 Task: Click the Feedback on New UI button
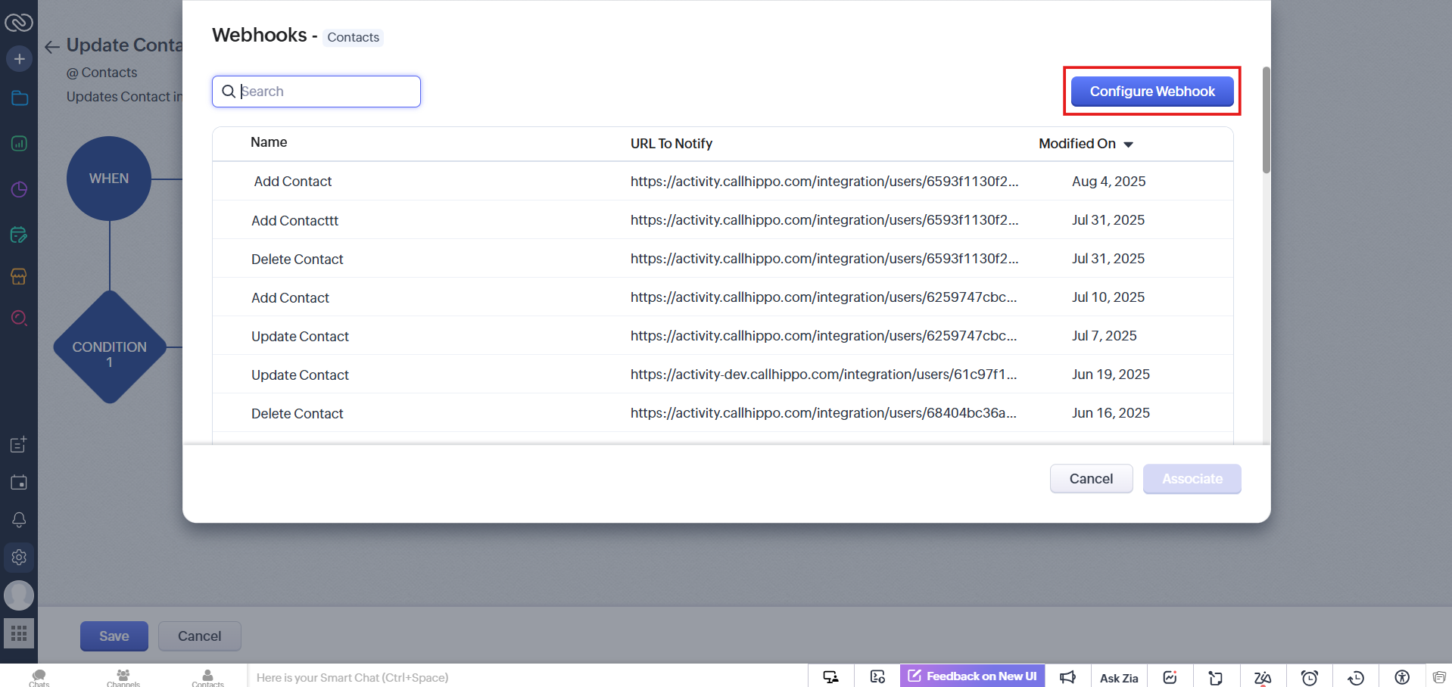pos(973,676)
